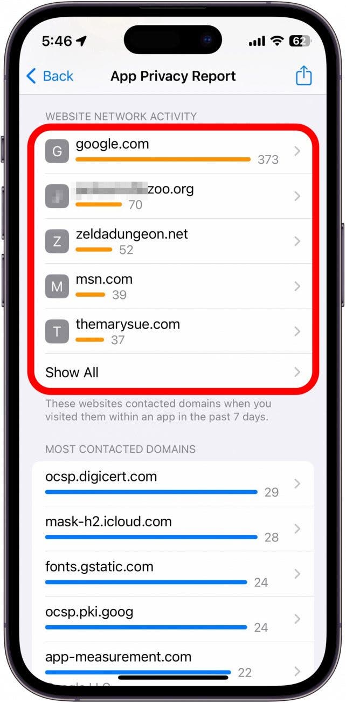Tap the Wi-Fi status icon

tap(277, 41)
